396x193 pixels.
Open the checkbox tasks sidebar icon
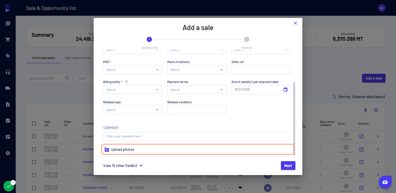pos(8,121)
